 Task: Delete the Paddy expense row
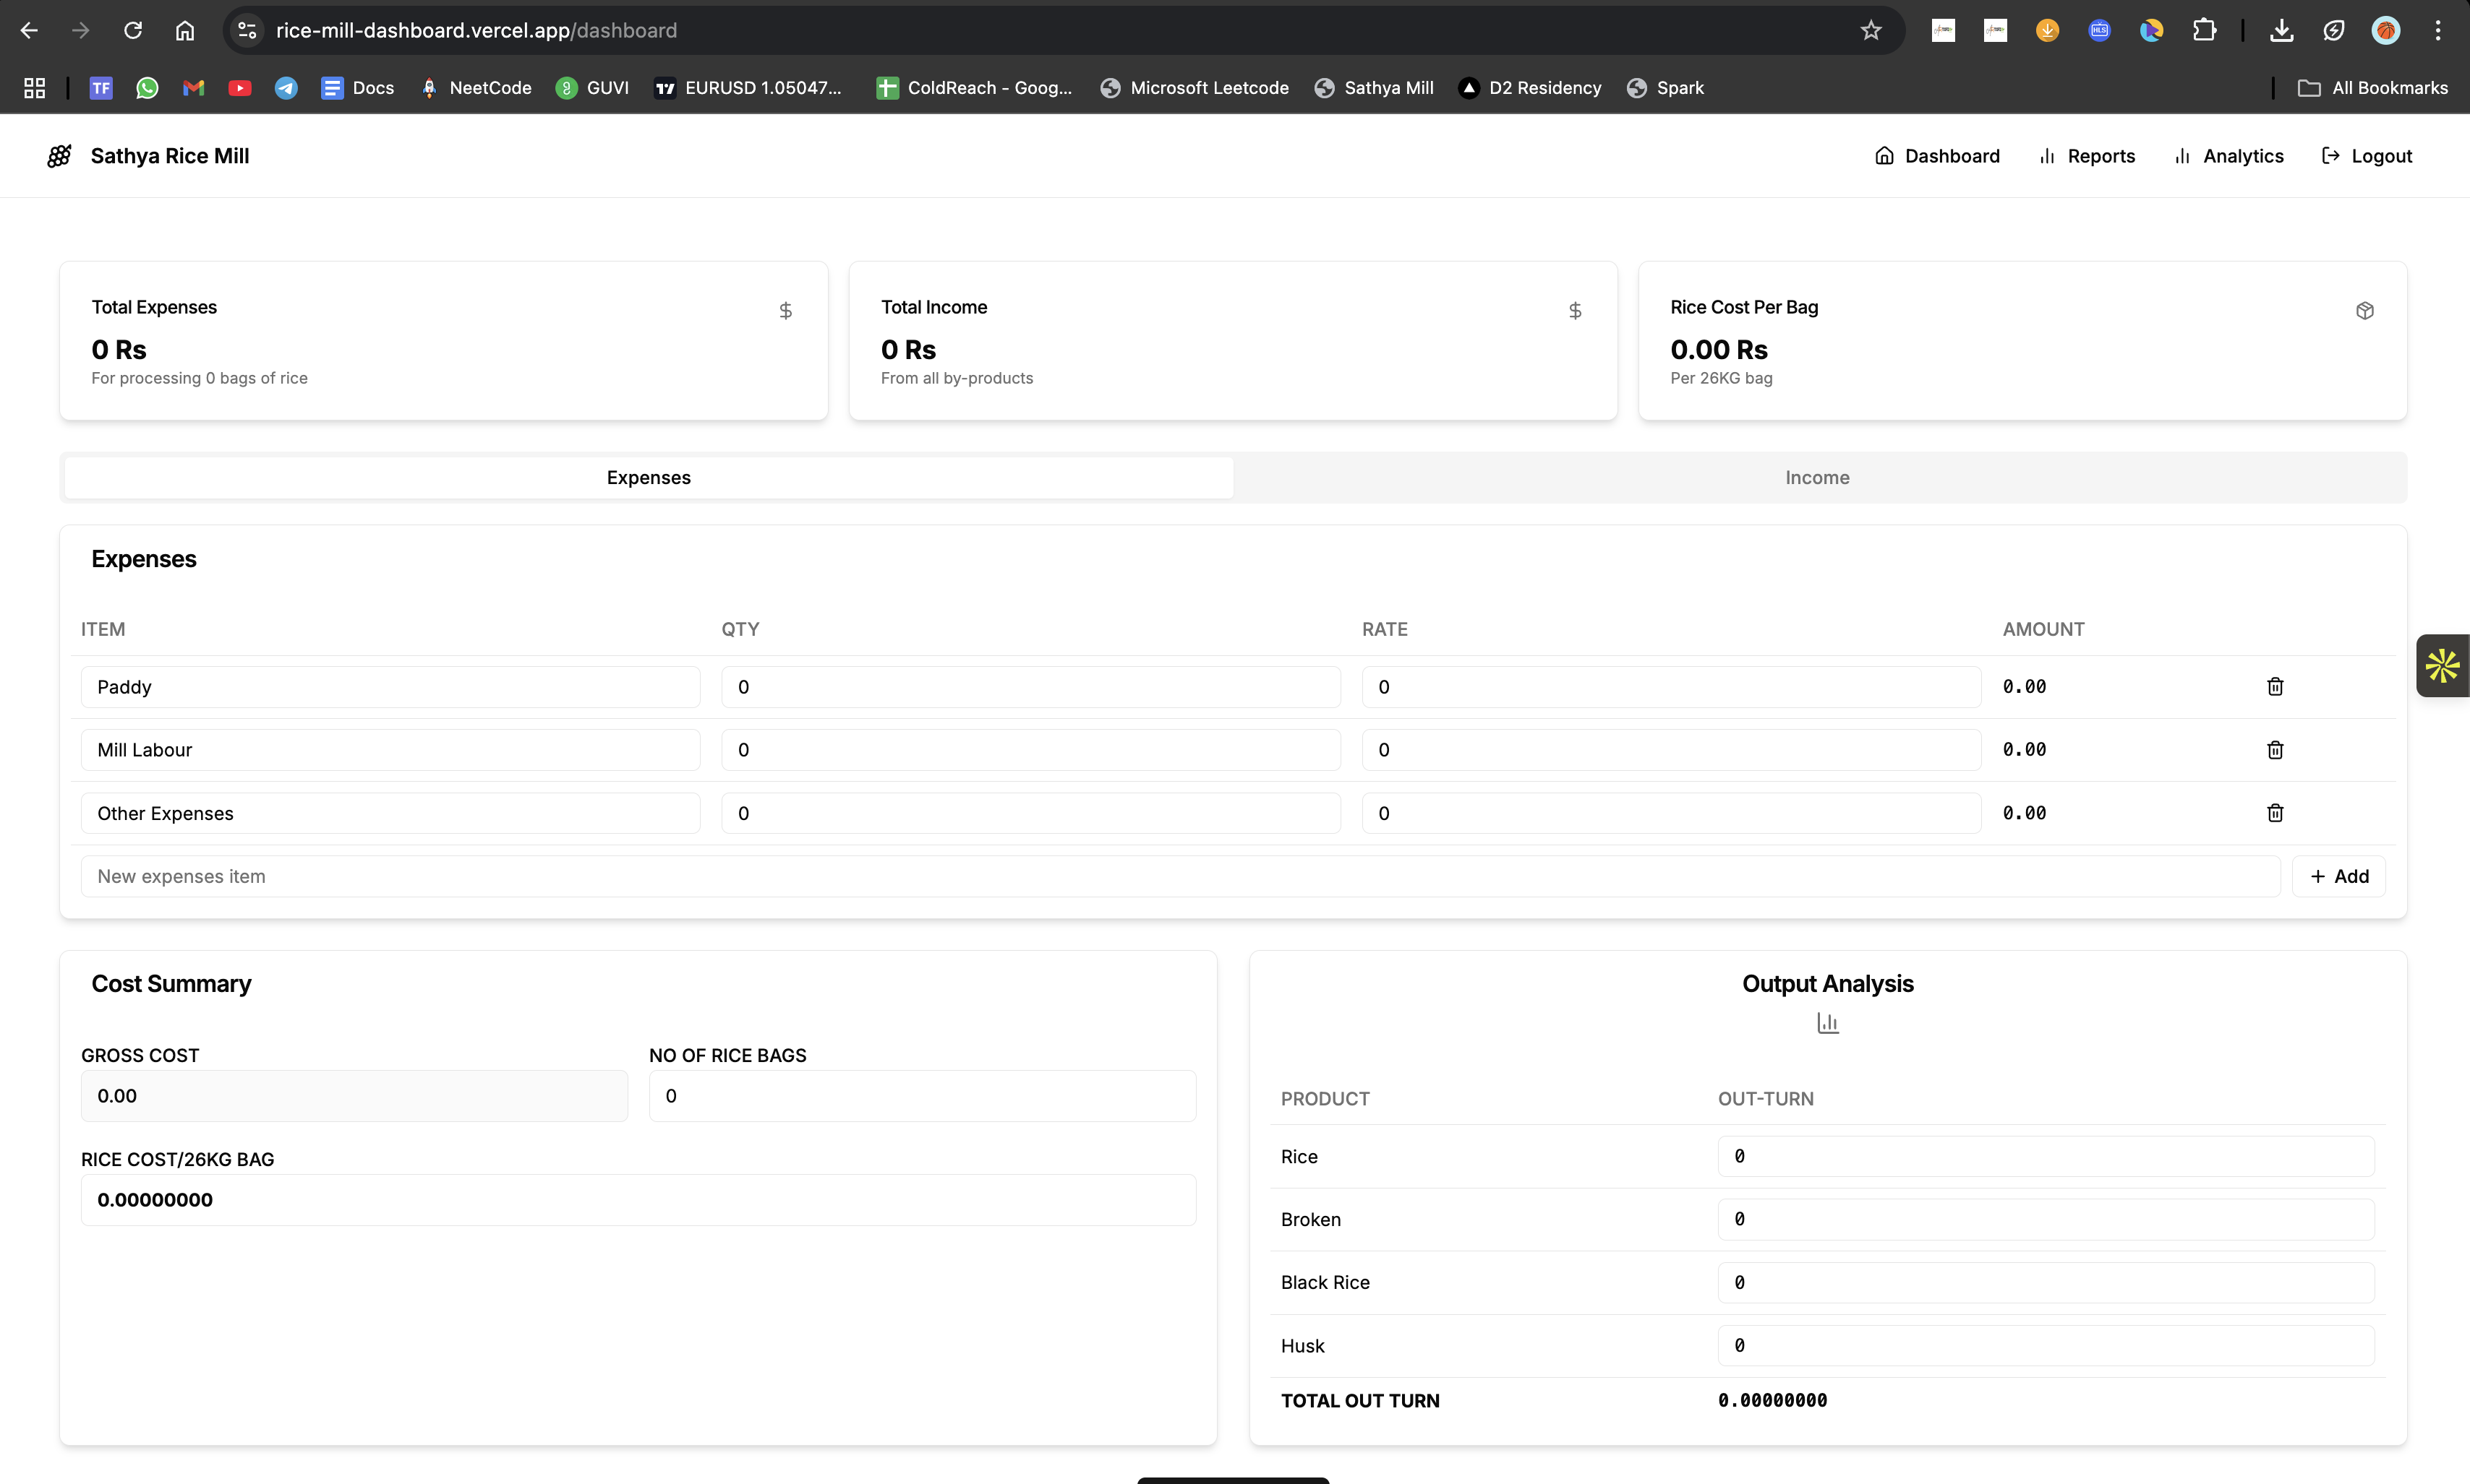(x=2275, y=686)
